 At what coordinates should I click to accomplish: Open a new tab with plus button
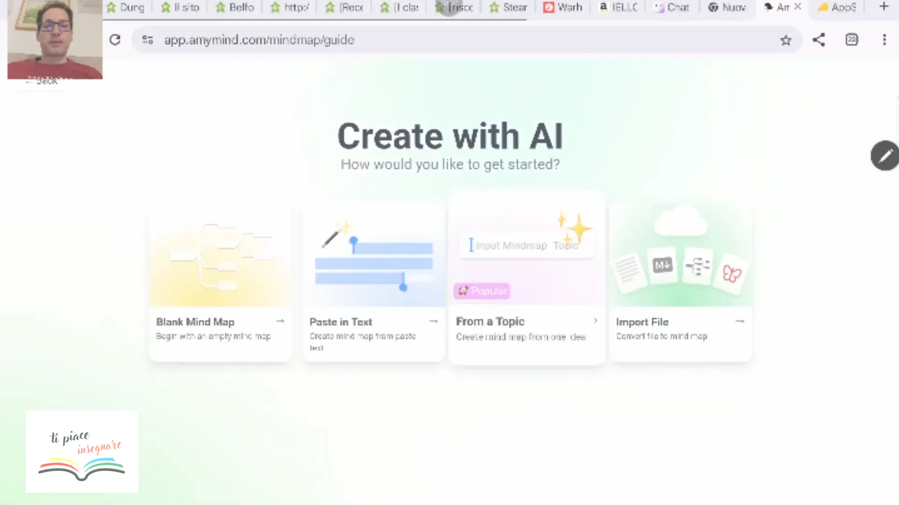(x=884, y=7)
